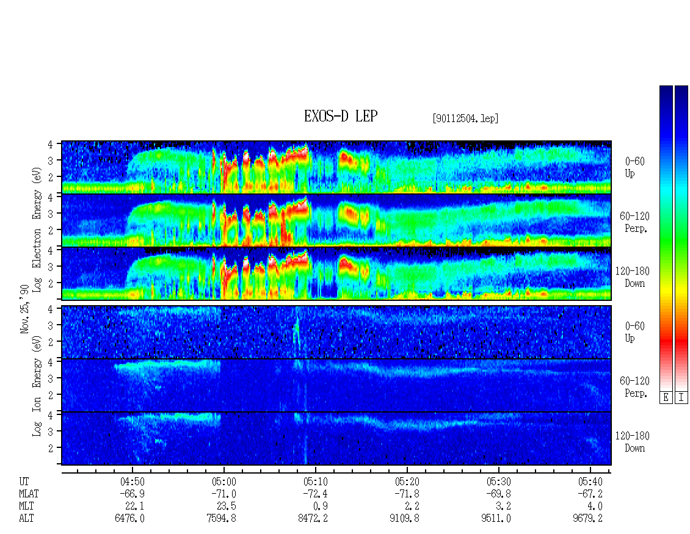Click the UT row label
The width and height of the screenshot is (690, 534).
click(x=24, y=482)
